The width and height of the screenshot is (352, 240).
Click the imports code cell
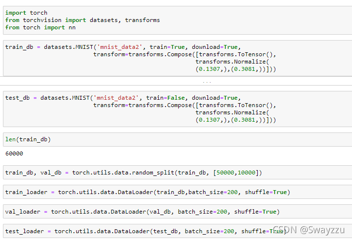[x=178, y=20]
